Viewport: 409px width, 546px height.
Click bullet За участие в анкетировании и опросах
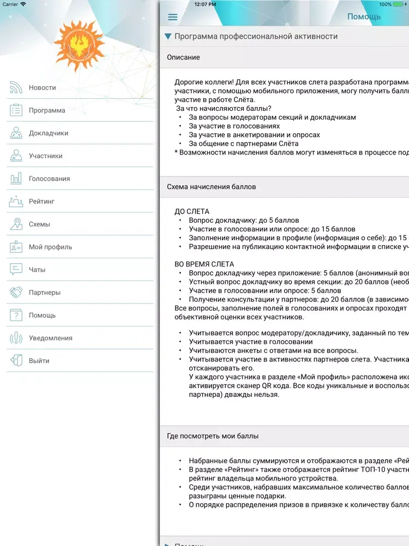[254, 135]
